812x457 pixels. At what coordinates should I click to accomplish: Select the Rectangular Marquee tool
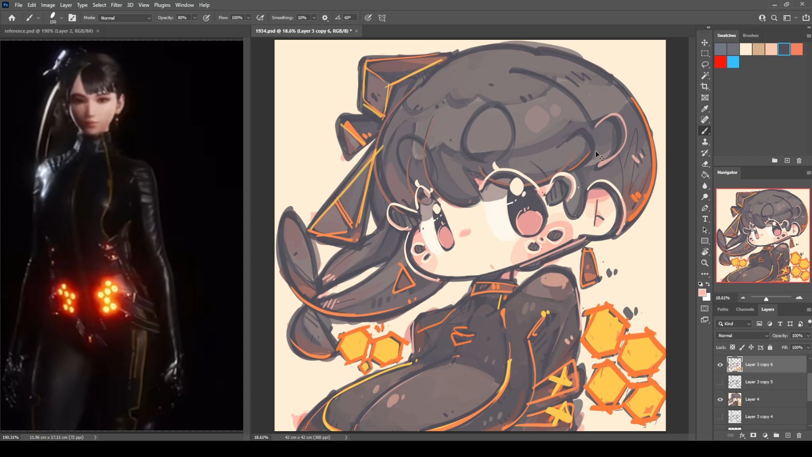(x=705, y=54)
